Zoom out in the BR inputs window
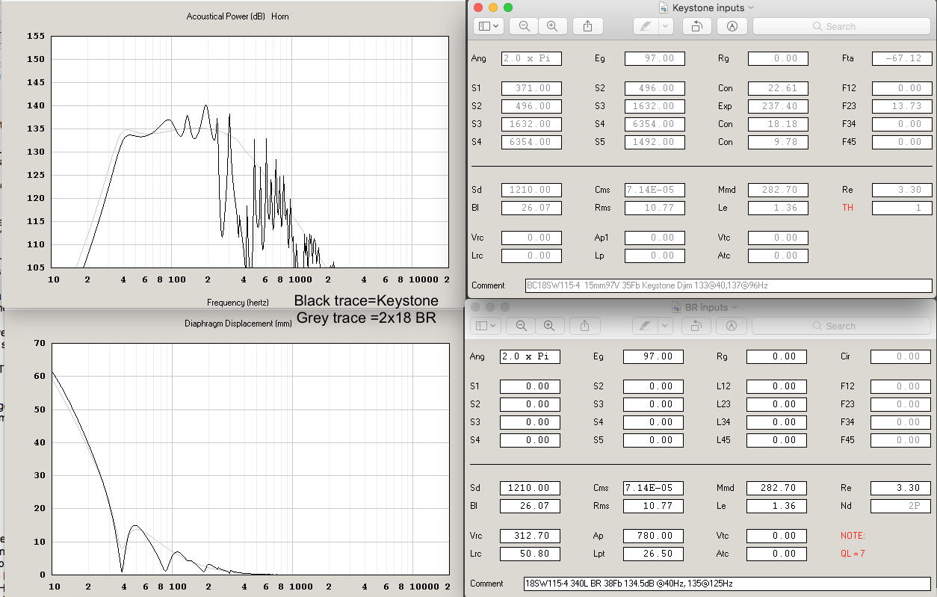The image size is (937, 597). pyautogui.click(x=521, y=326)
